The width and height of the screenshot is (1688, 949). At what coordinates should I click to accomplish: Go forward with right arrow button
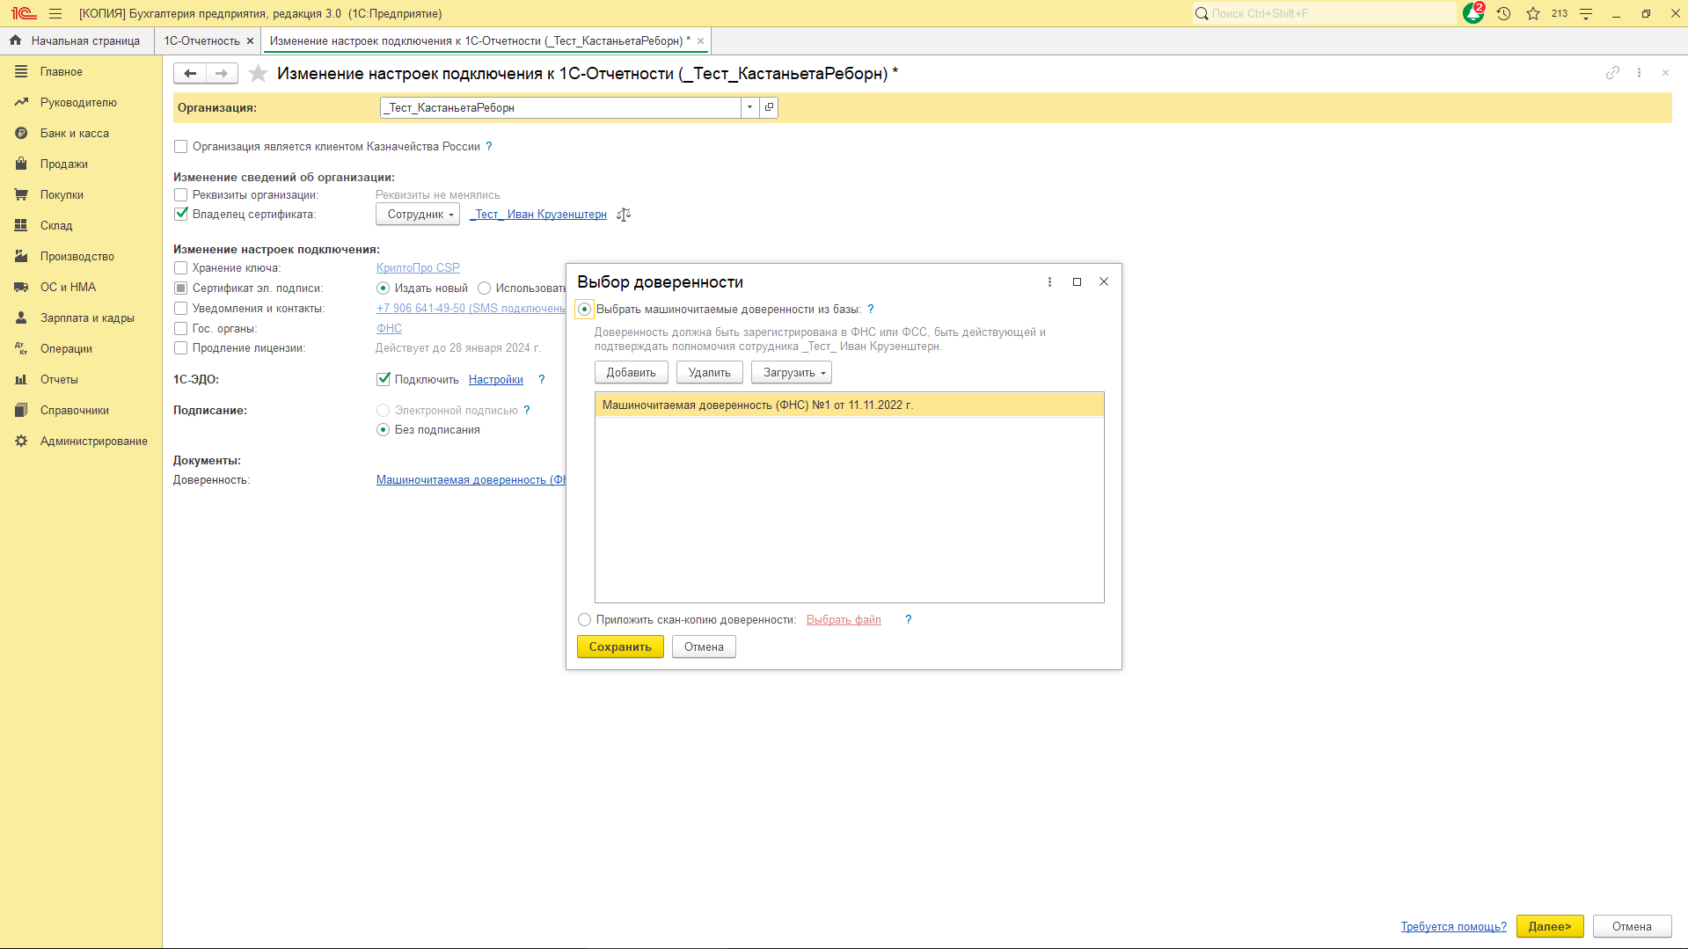click(x=222, y=74)
